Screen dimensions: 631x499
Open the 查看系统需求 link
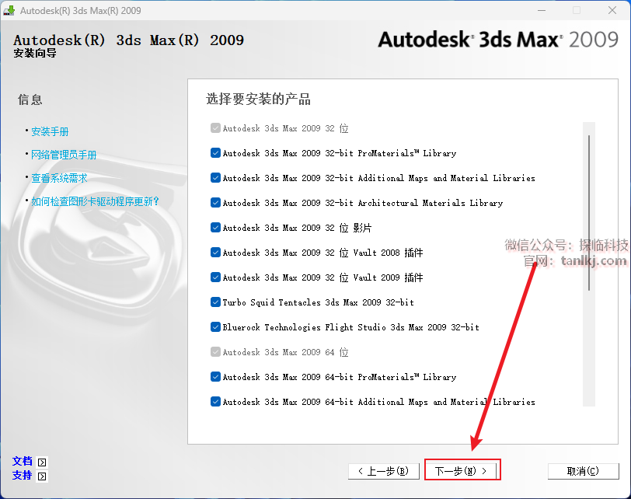coord(59,178)
